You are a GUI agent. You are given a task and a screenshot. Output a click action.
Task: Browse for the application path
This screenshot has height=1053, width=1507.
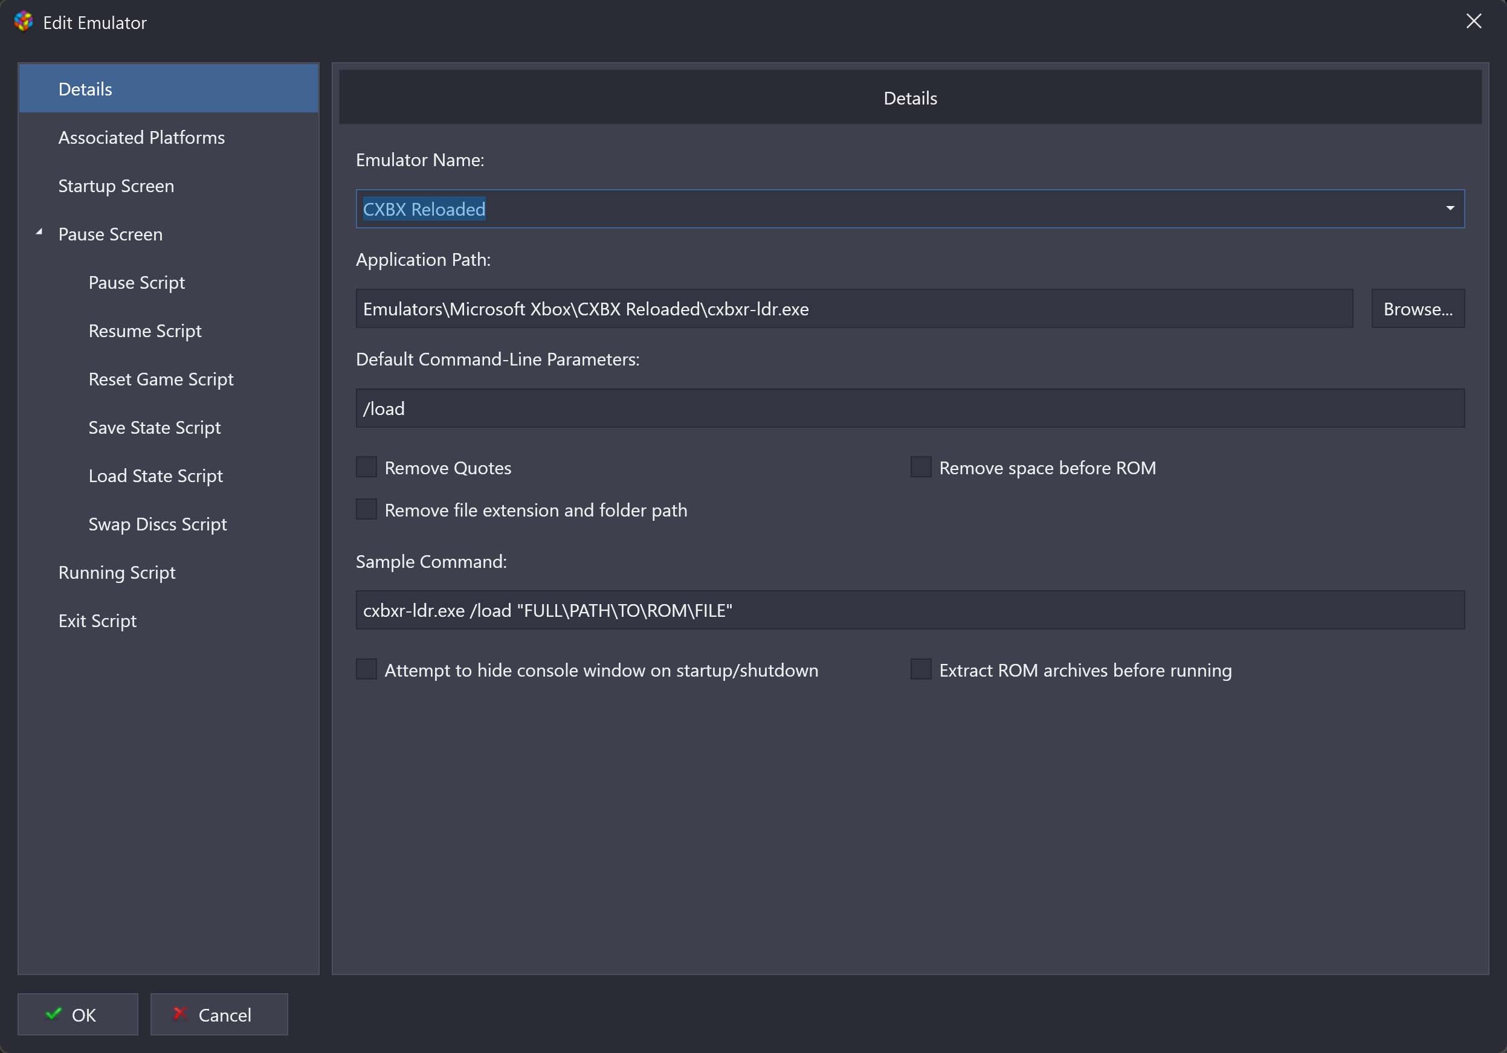(x=1417, y=308)
